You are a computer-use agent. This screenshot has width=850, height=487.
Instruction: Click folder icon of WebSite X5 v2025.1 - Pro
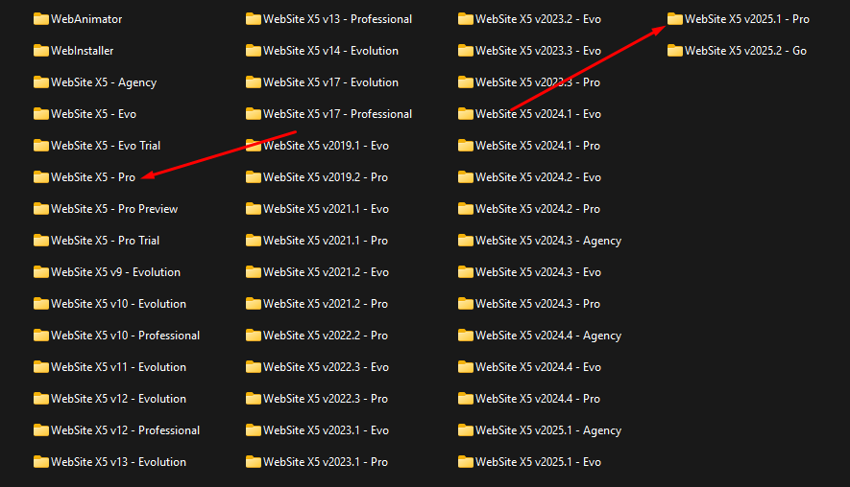(x=675, y=19)
